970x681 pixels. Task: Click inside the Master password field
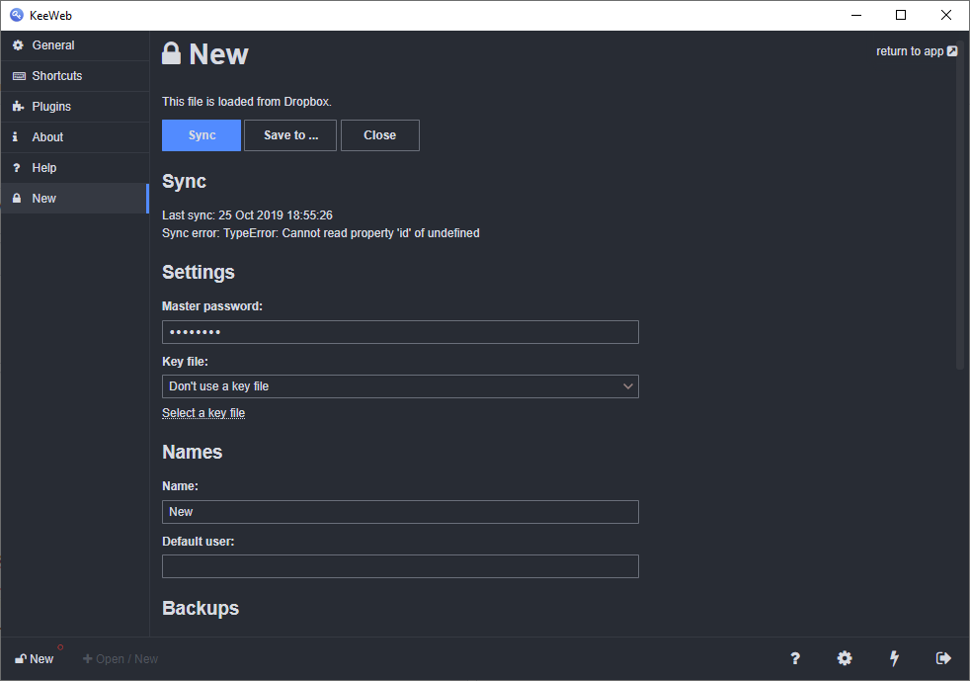tap(400, 331)
